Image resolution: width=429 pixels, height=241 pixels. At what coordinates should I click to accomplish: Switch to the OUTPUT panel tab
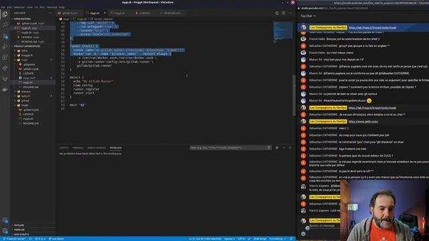64,148
